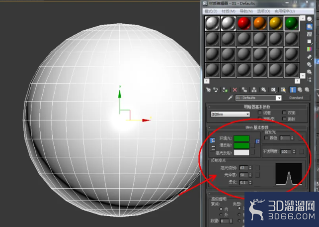The width and height of the screenshot is (319, 227).
Task: Click the blue ambient-diffuse map lock icon
Action: (x=257, y=141)
